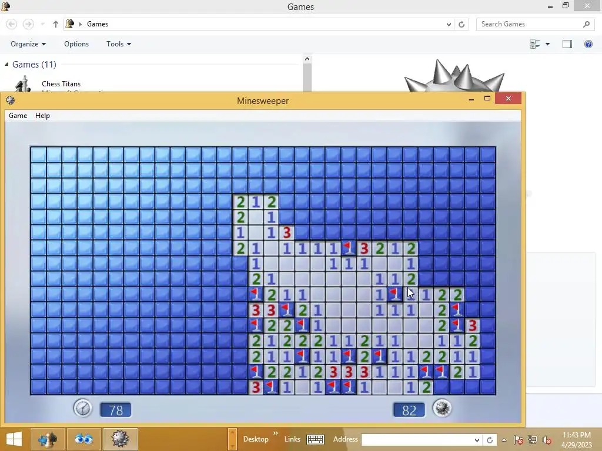Click Action Center flag tray icon
This screenshot has width=602, height=451.
tap(519, 440)
